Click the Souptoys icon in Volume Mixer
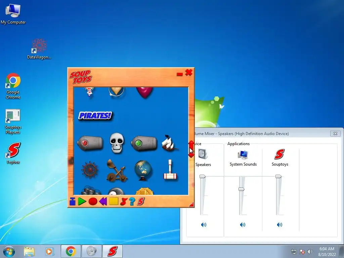344x258 pixels. tap(279, 154)
